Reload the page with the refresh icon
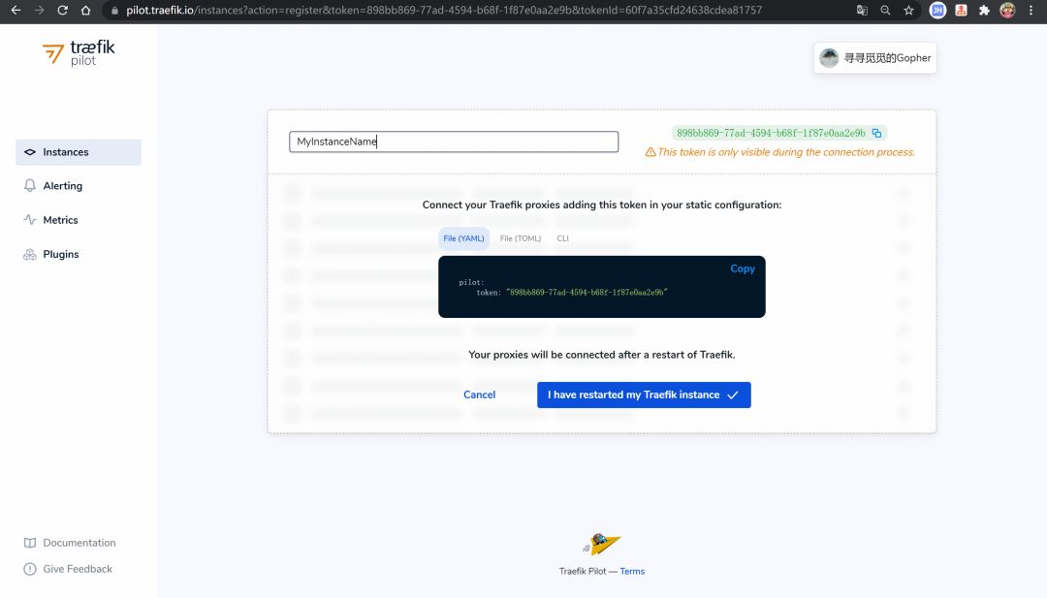The height and width of the screenshot is (598, 1047). [x=62, y=10]
